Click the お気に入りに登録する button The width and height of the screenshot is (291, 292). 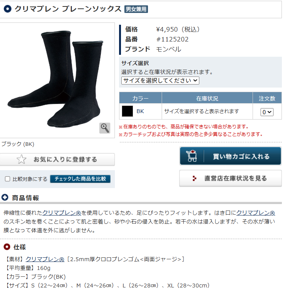point(57,160)
